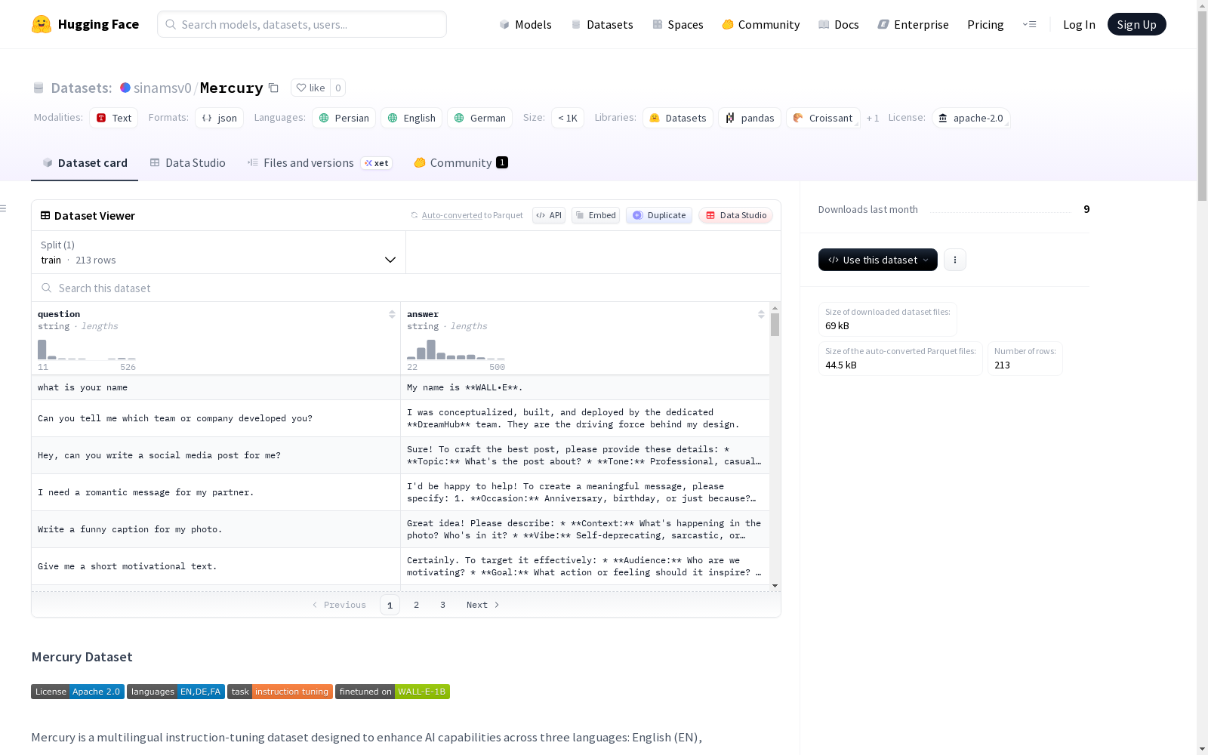This screenshot has height=755, width=1208.
Task: Select the 'what is your name' row
Action: click(x=400, y=387)
